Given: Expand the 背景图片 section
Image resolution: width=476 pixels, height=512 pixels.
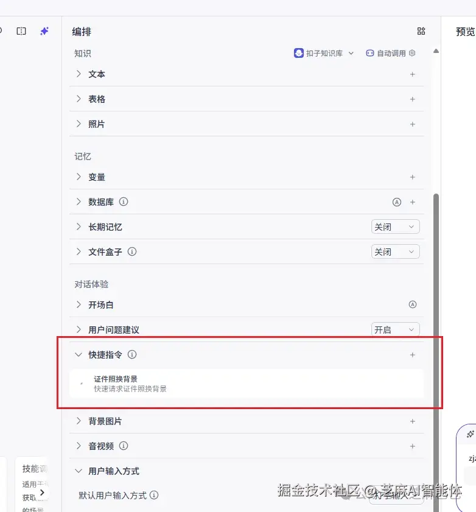Looking at the screenshot, I should pos(79,421).
